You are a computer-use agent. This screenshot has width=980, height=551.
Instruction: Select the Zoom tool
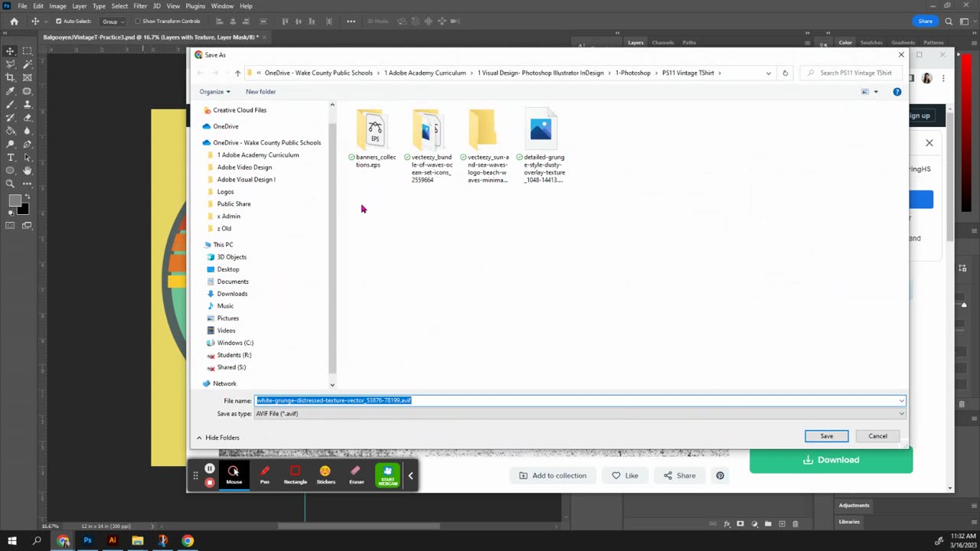pyautogui.click(x=10, y=184)
